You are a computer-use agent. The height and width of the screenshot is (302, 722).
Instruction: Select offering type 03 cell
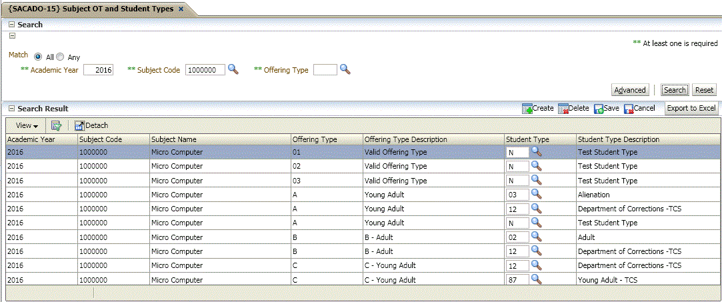[x=327, y=181]
